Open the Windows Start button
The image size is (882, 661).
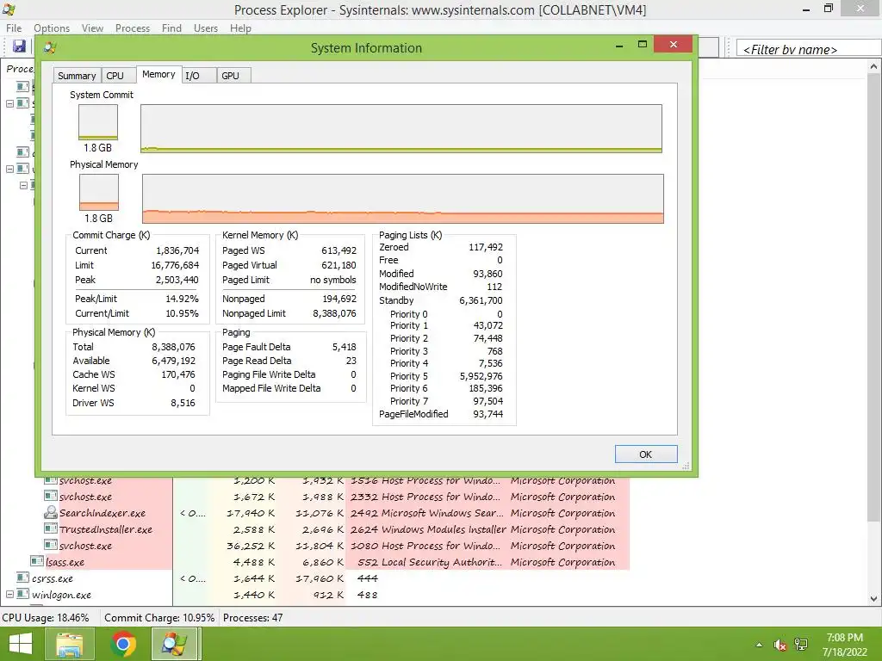[21, 644]
